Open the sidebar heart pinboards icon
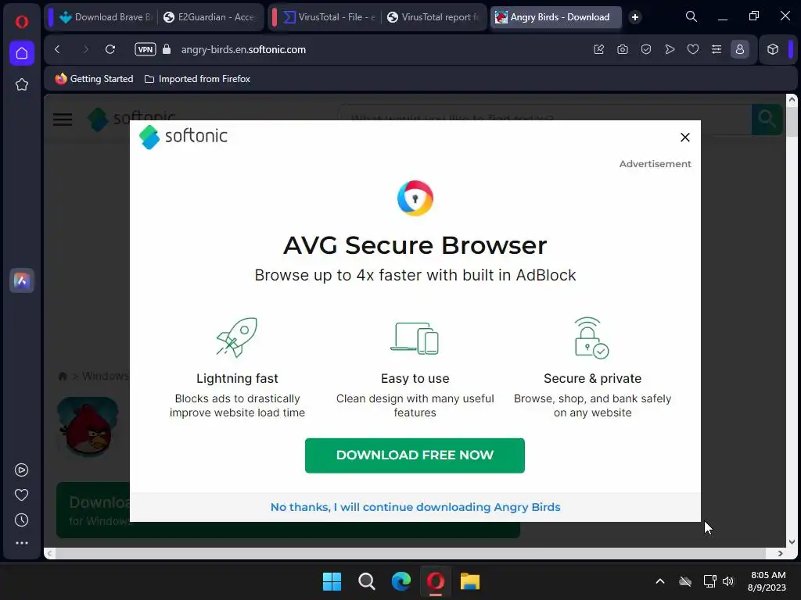 point(21,495)
